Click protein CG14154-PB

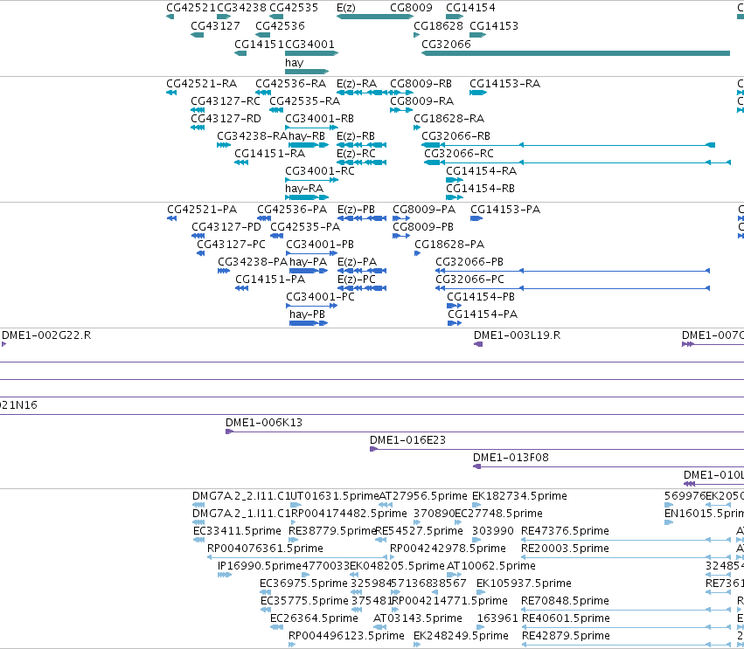481,297
